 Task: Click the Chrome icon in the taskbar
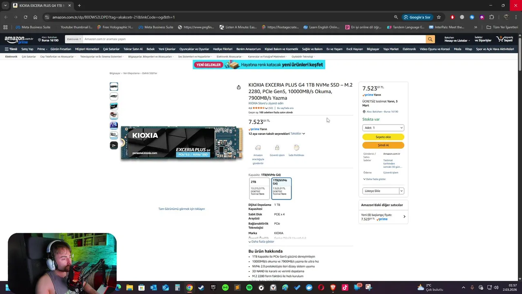click(189, 287)
